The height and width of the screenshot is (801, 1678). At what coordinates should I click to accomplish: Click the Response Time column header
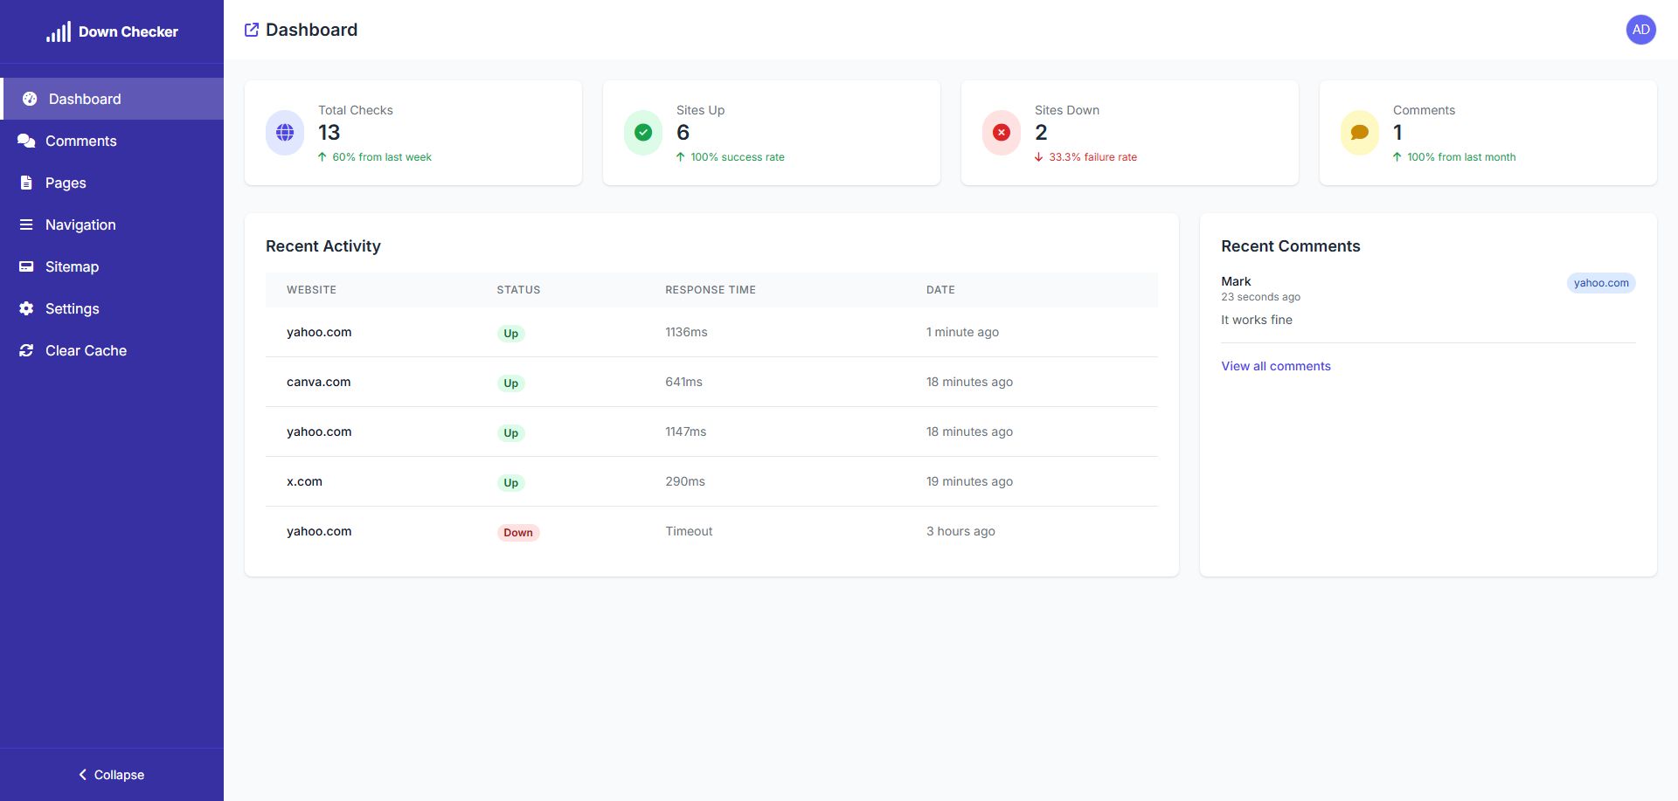click(x=710, y=290)
